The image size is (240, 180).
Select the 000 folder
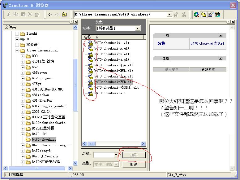(35, 56)
